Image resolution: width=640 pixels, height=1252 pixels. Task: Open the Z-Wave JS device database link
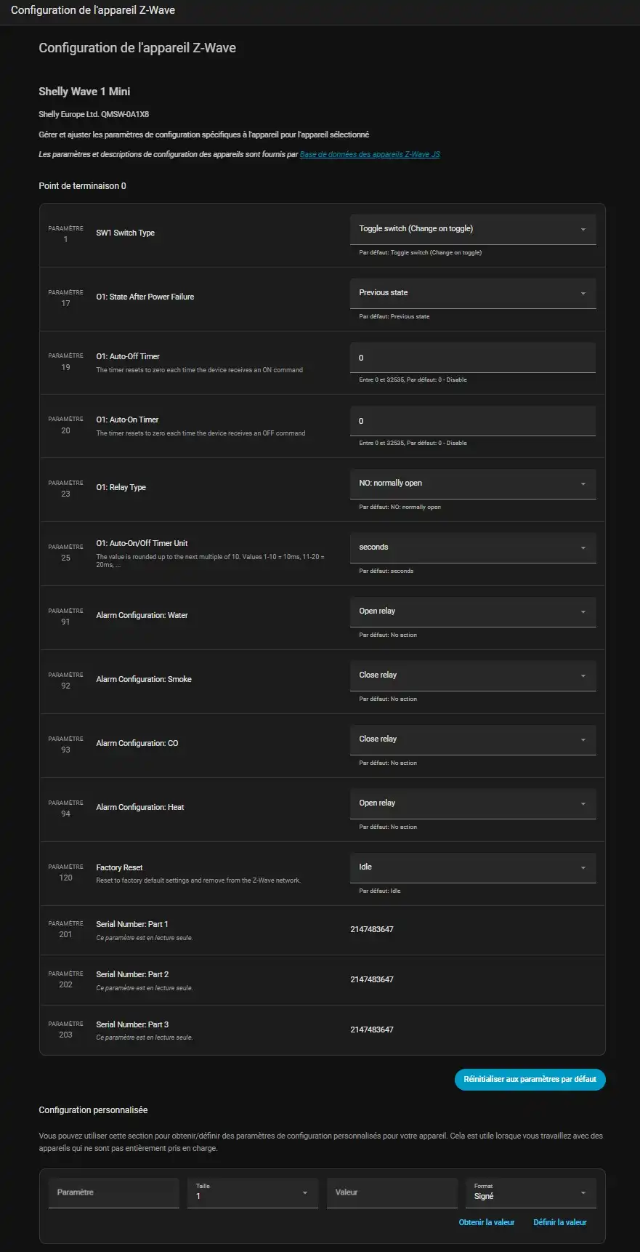370,154
